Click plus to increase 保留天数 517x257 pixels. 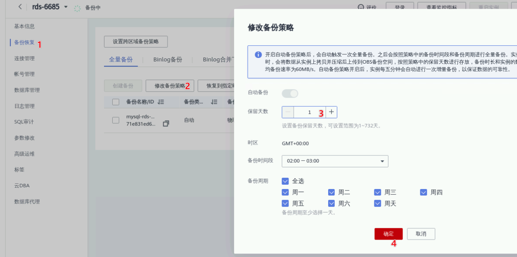tap(331, 112)
